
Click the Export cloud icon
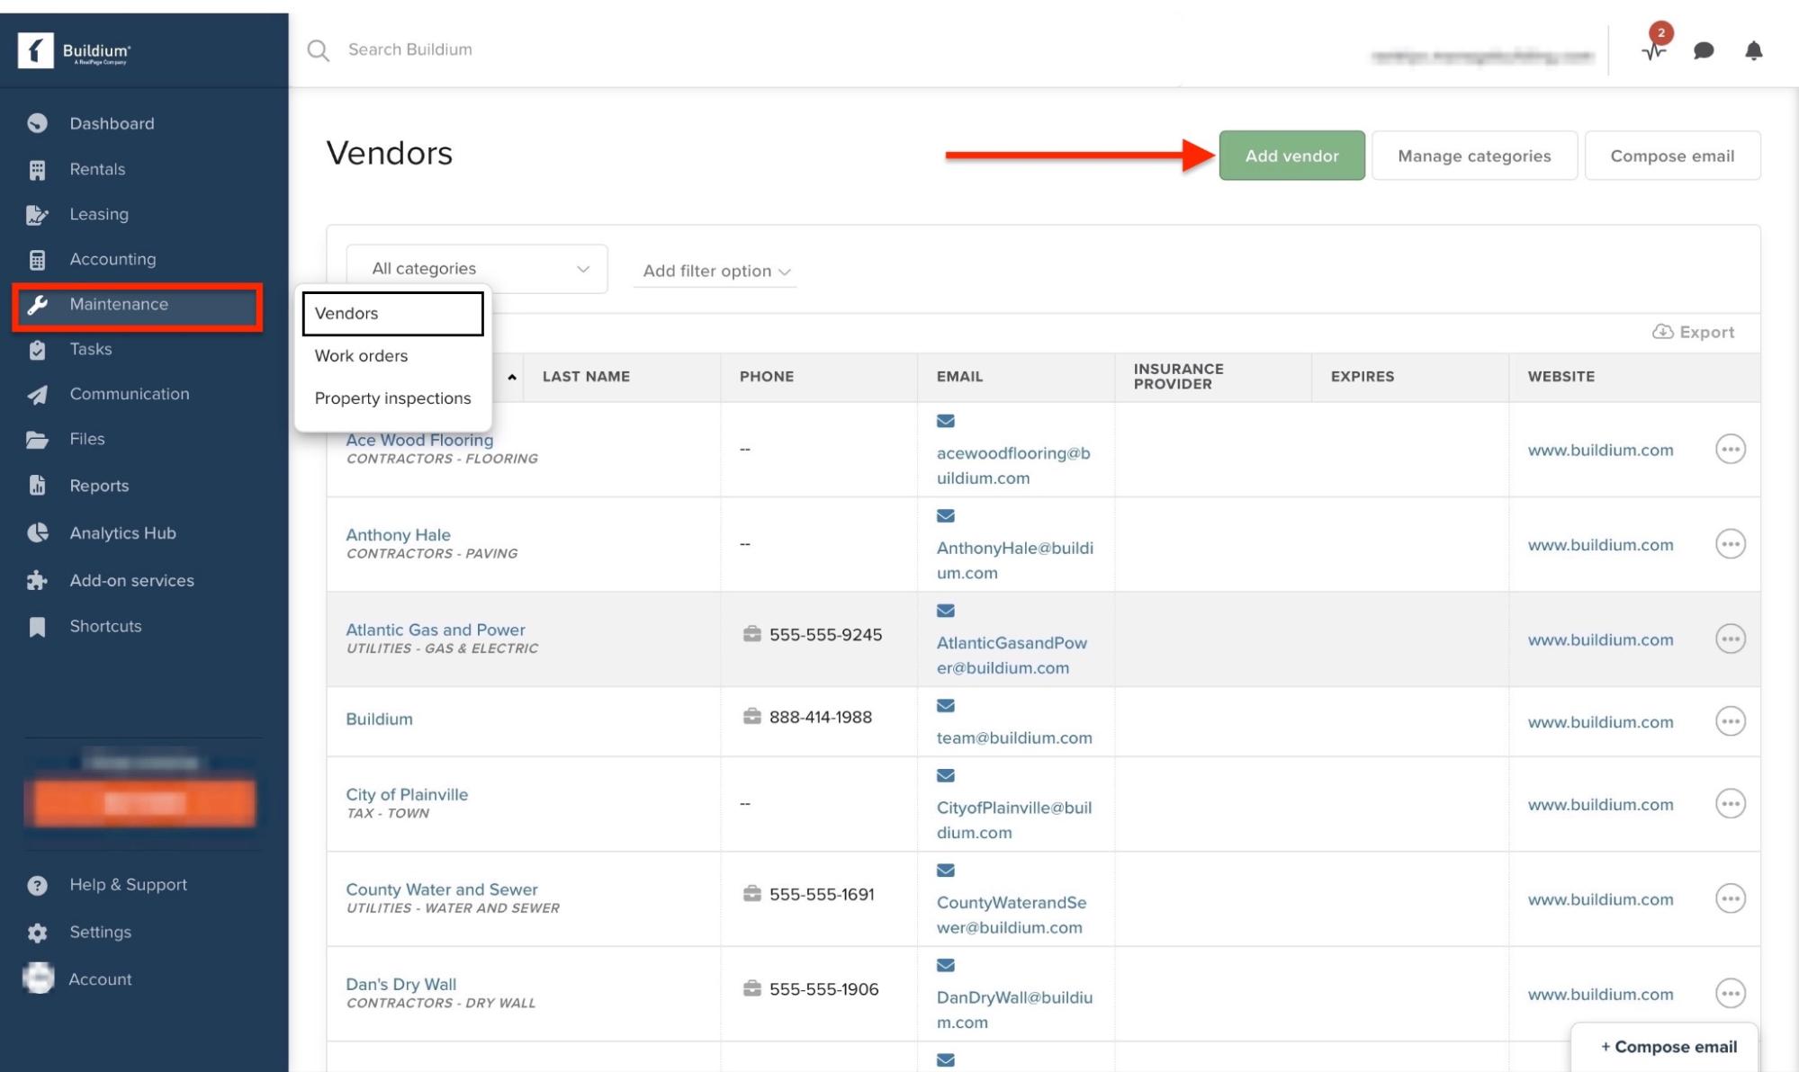pos(1662,332)
